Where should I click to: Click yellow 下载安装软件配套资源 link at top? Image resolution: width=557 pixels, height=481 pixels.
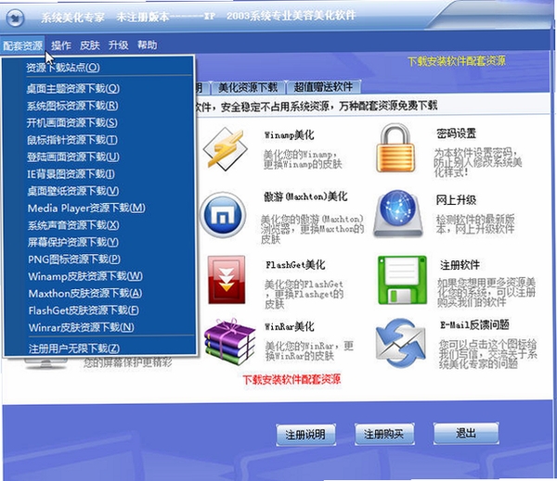(457, 61)
